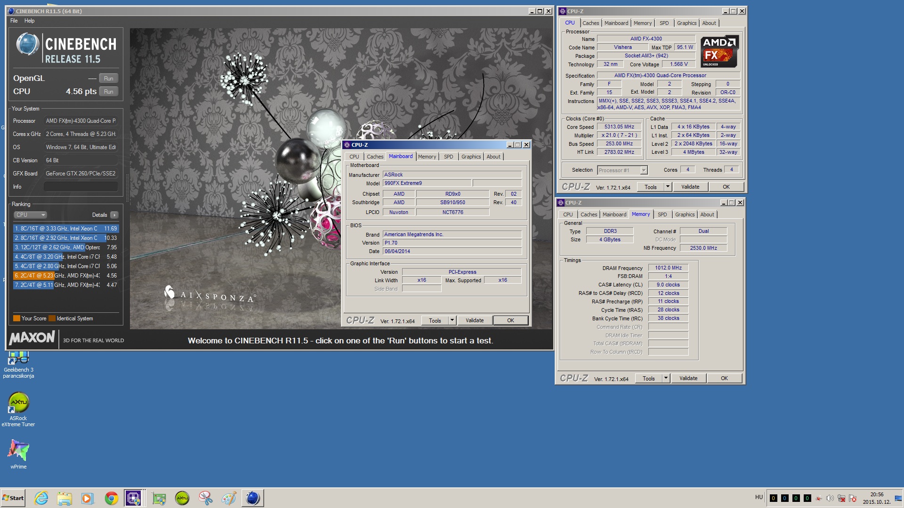Open the Geekbench 3 desktop shortcut

pyautogui.click(x=18, y=365)
